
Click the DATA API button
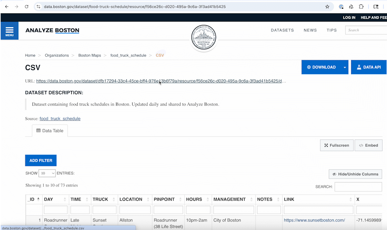pos(369,67)
